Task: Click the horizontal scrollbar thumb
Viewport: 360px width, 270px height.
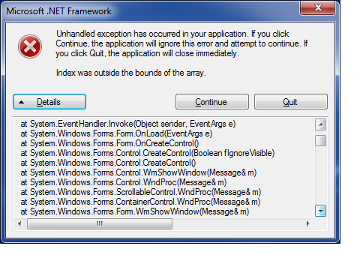Action: pyautogui.click(x=100, y=223)
